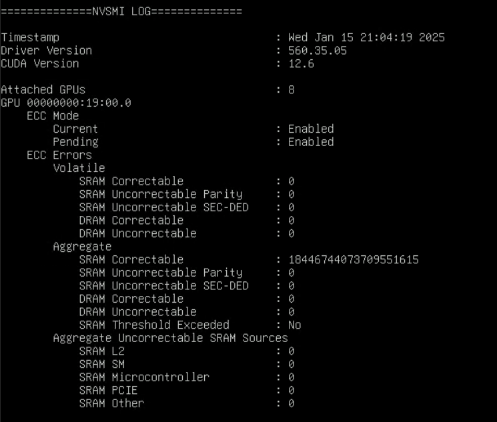
Task: Click the Attached GPUs count 8
Action: pyautogui.click(x=291, y=89)
